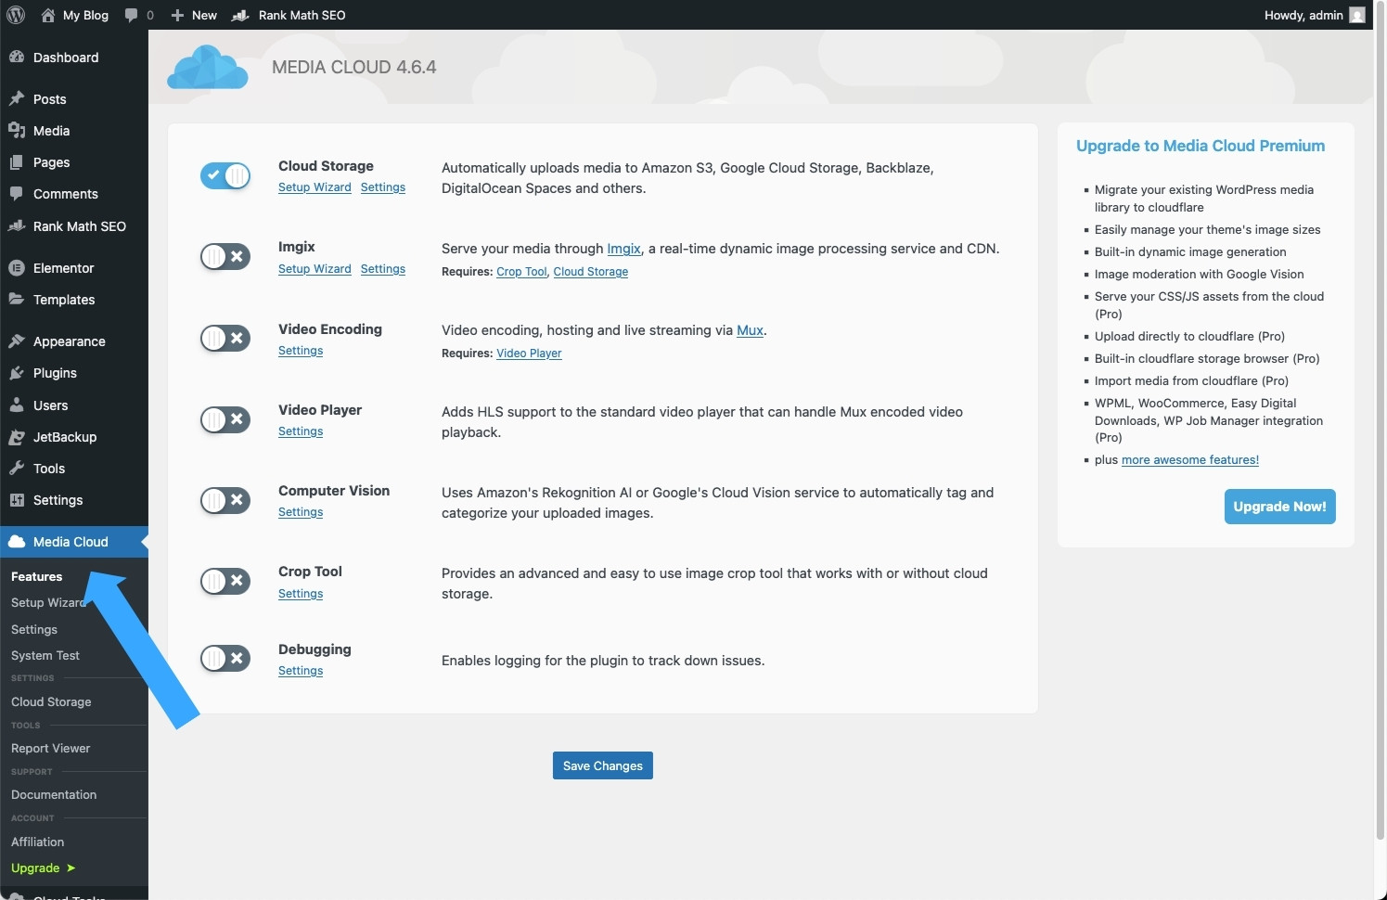Open System Test submenu item
The image size is (1387, 900).
(x=45, y=656)
